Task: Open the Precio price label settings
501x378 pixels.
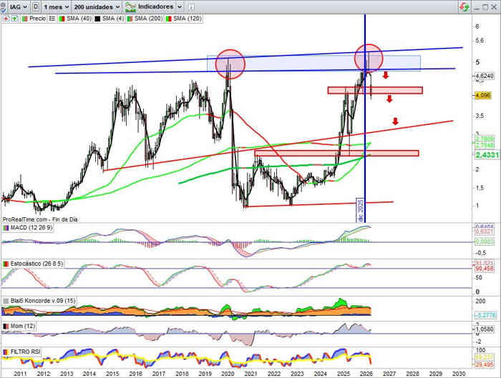Action: (x=37, y=19)
